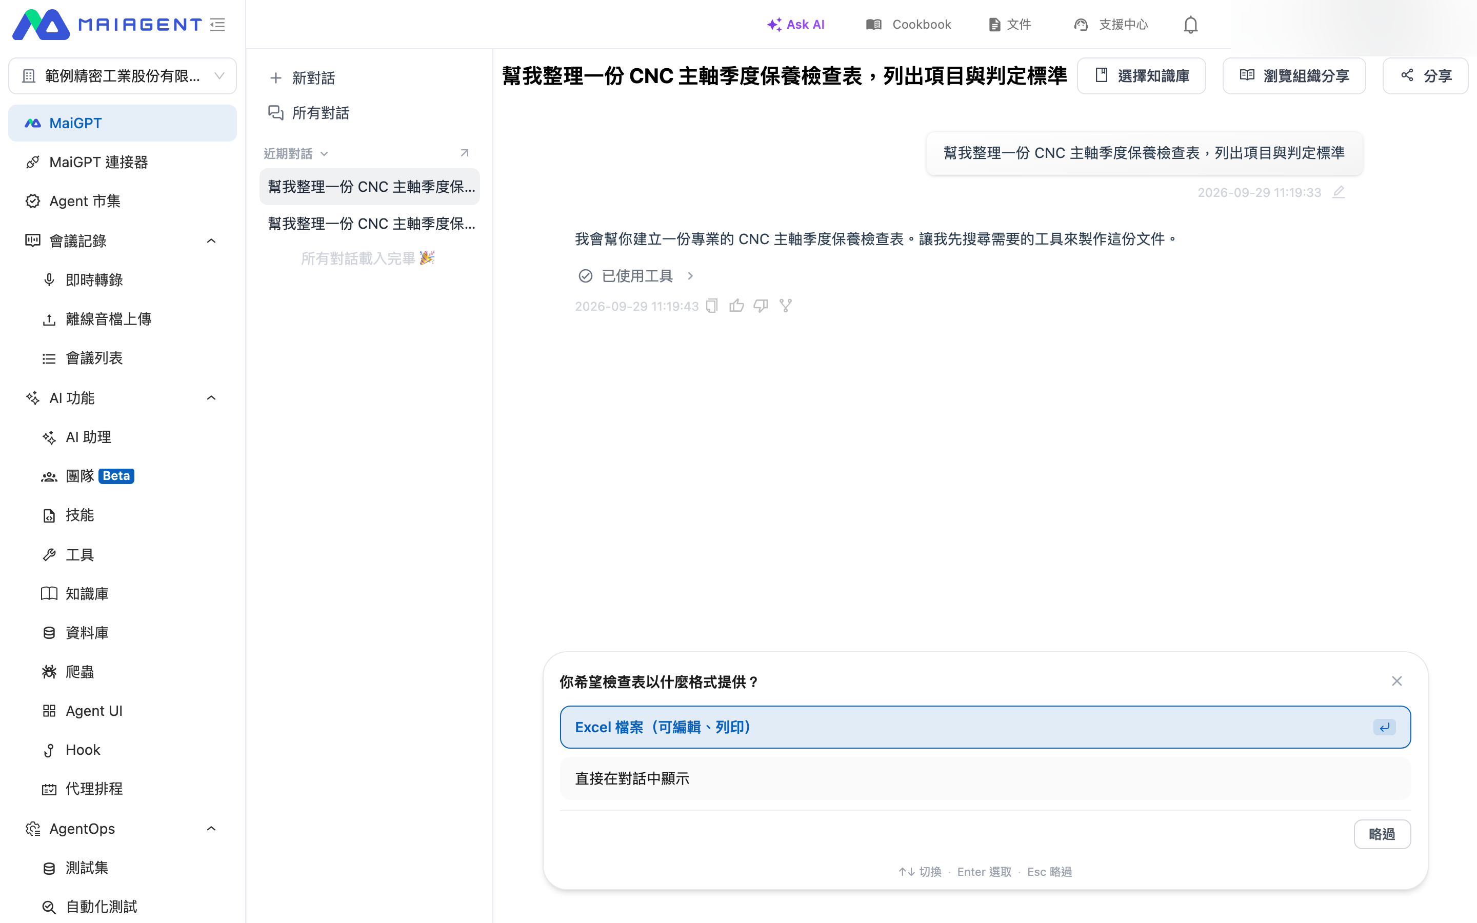Click 瀏覽組織分享 button
The image size is (1477, 923).
point(1294,76)
